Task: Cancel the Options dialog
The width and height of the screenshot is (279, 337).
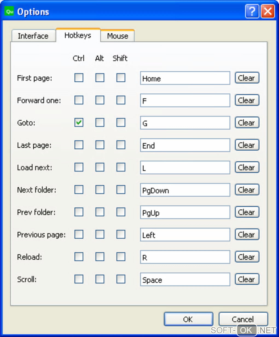Action: pyautogui.click(x=243, y=319)
